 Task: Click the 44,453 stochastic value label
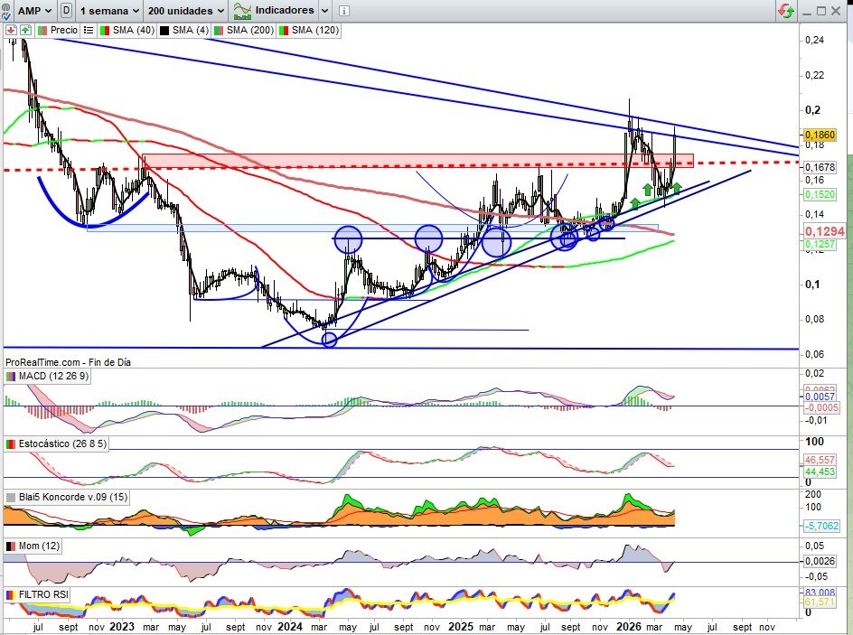tap(820, 472)
